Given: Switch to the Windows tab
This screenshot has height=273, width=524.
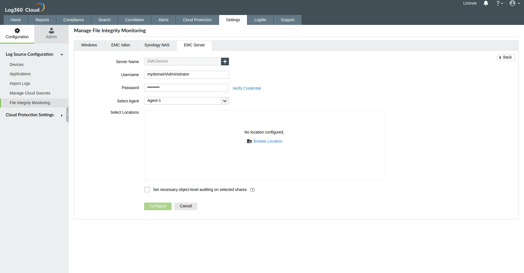Looking at the screenshot, I should pos(89,45).
